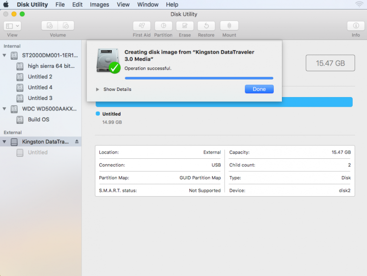Open the Window menu
The width and height of the screenshot is (367, 276).
(x=148, y=4)
